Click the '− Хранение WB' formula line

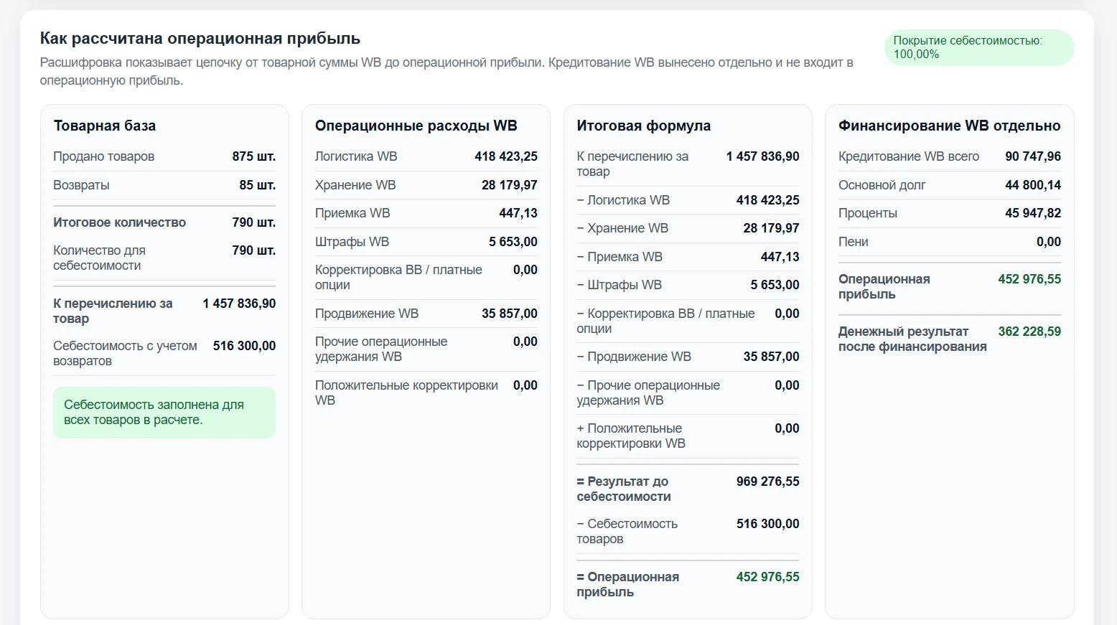pyautogui.click(x=622, y=228)
